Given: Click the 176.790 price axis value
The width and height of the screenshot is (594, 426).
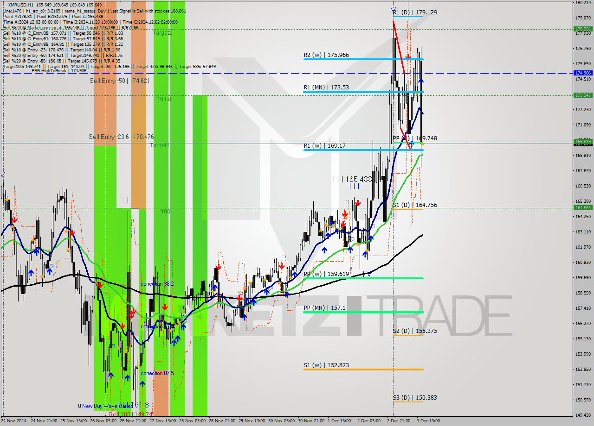Looking at the screenshot, I should 583,49.
